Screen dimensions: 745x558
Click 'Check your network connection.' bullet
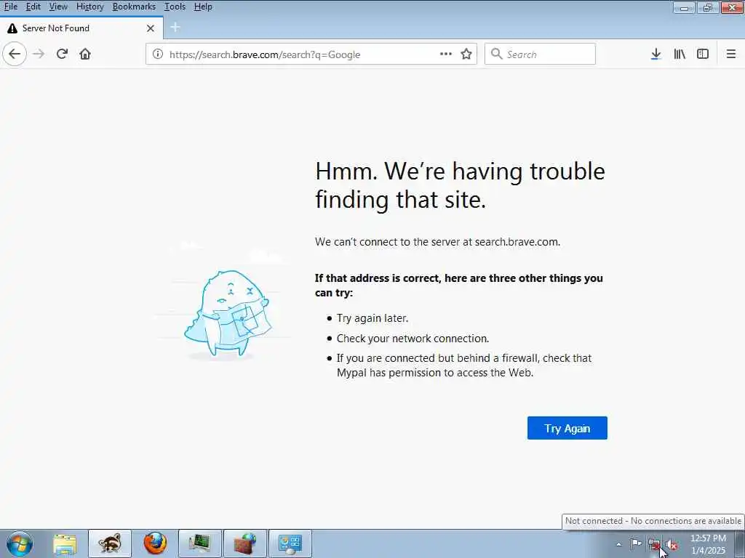tap(413, 339)
